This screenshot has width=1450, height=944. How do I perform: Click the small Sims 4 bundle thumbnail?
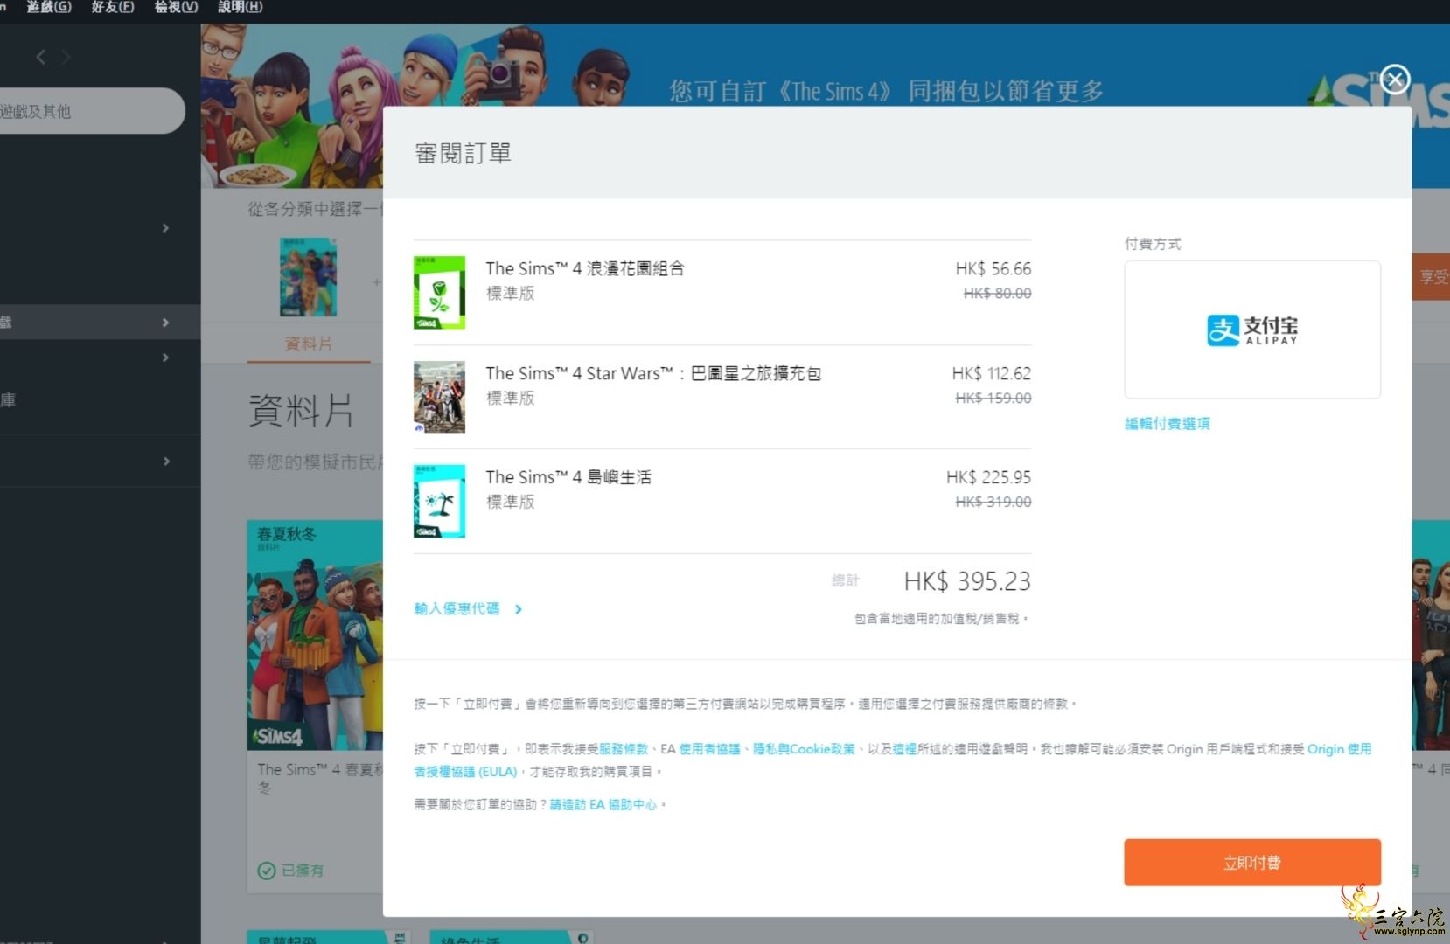pos(308,277)
